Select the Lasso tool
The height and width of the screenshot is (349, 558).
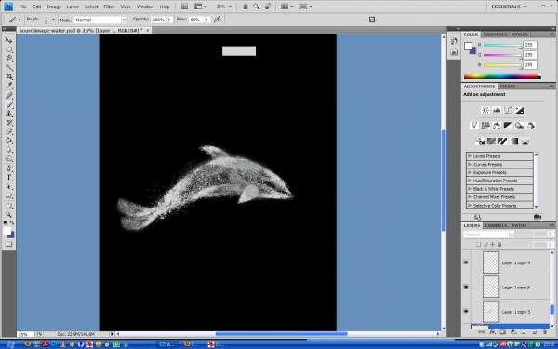click(8, 58)
